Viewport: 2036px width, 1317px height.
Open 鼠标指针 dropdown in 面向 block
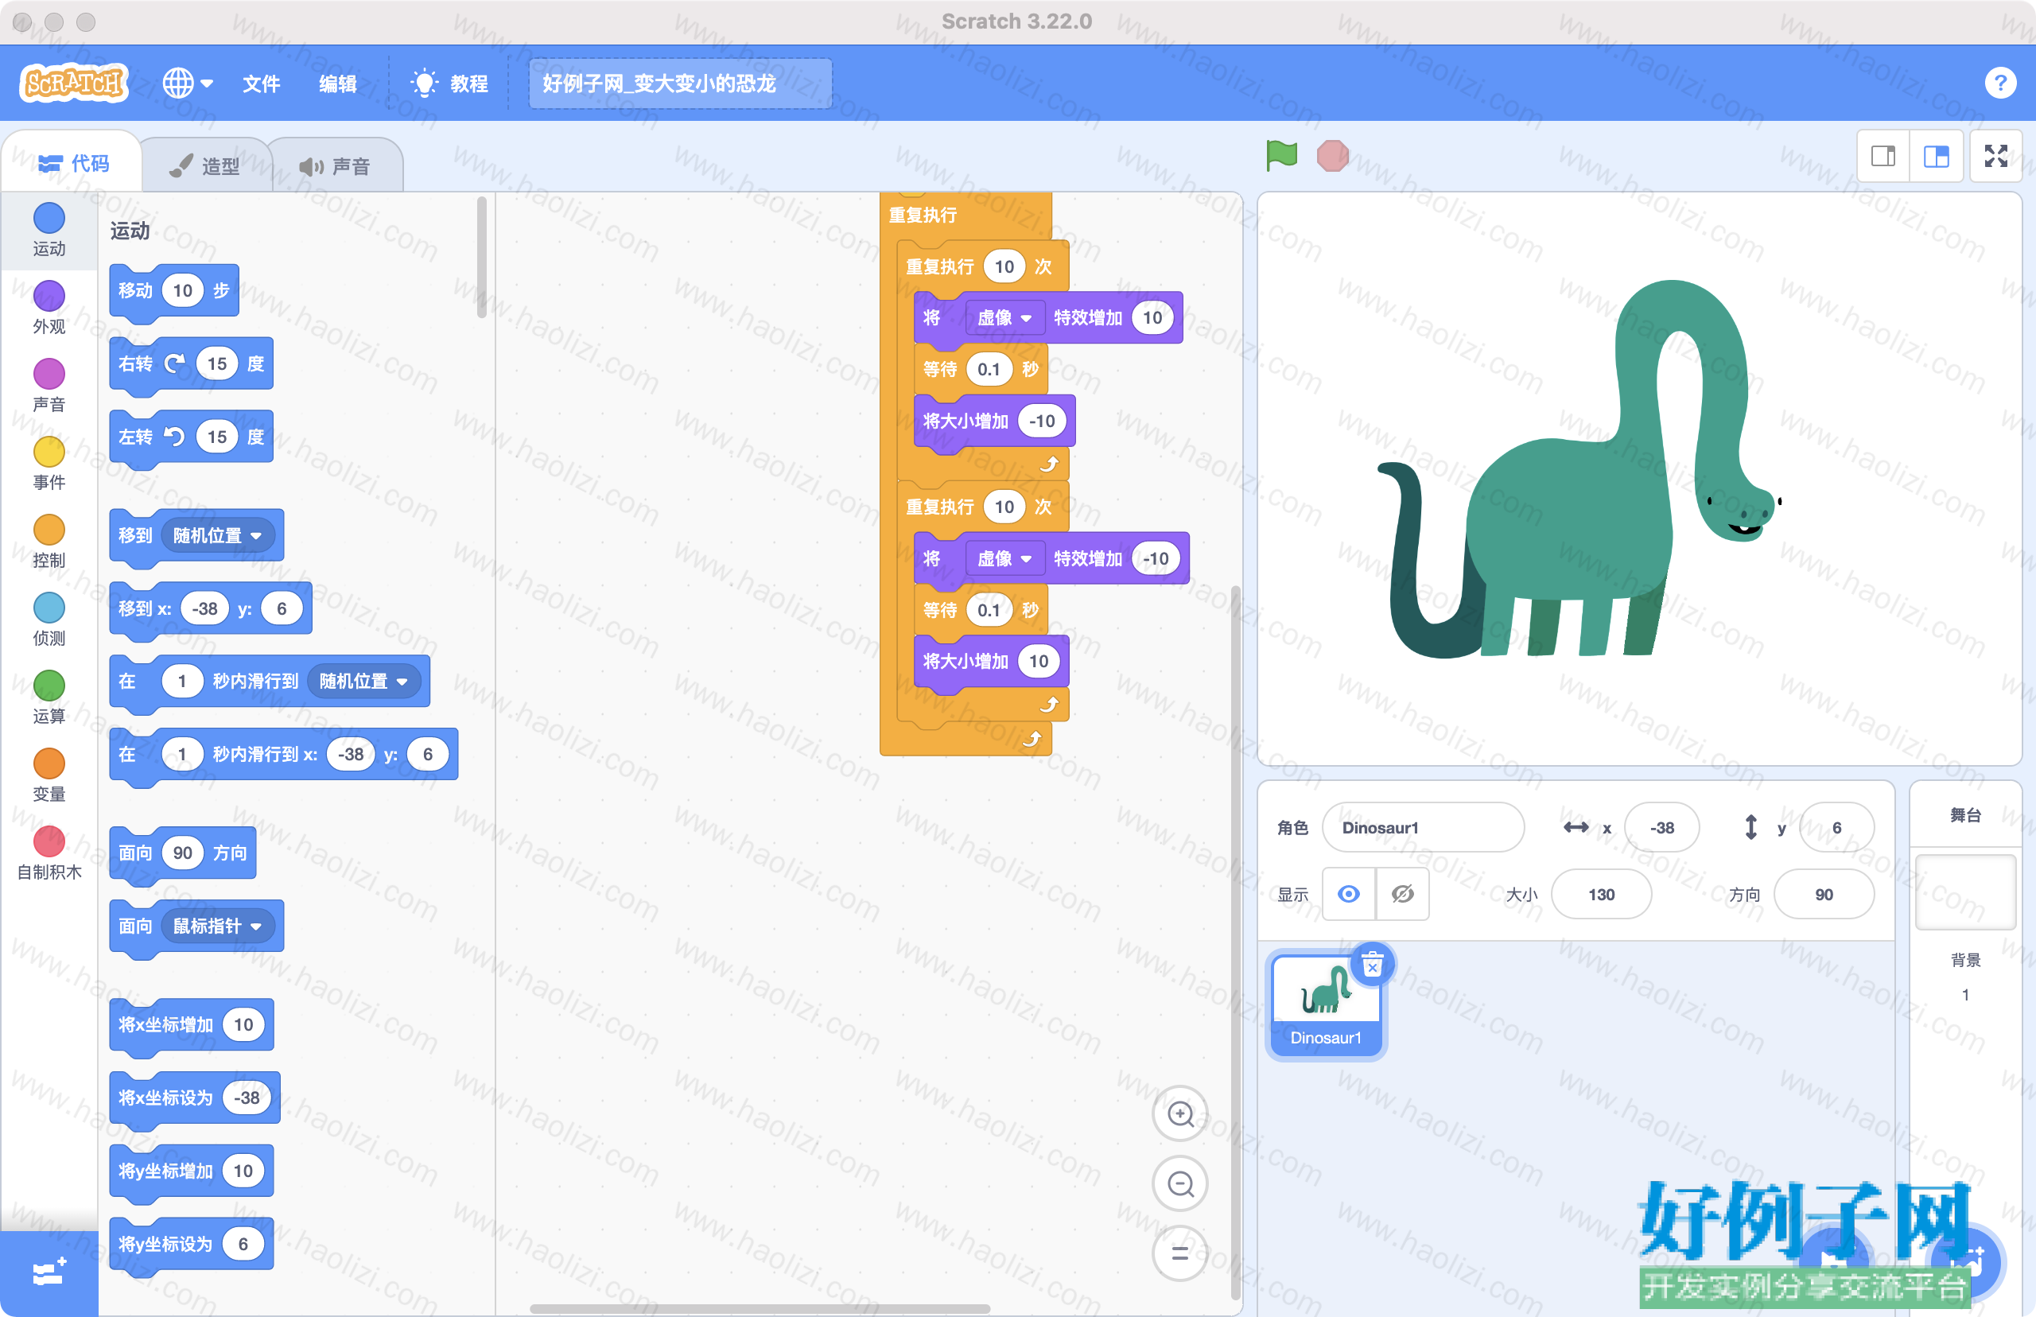tap(217, 926)
